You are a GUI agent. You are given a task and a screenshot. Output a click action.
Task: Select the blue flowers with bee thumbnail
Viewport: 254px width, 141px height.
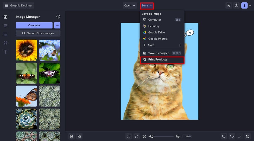point(50,50)
